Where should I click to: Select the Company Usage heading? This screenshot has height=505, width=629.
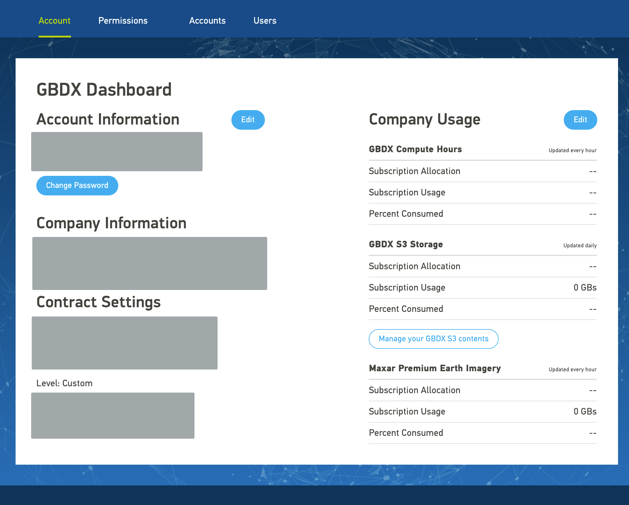(x=424, y=120)
